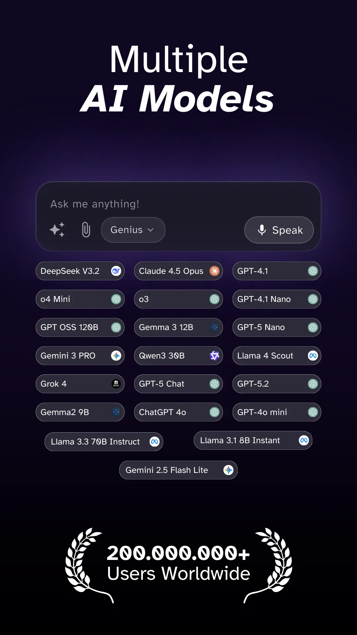Click the paperclip attachment icon
357x635 pixels.
point(86,230)
